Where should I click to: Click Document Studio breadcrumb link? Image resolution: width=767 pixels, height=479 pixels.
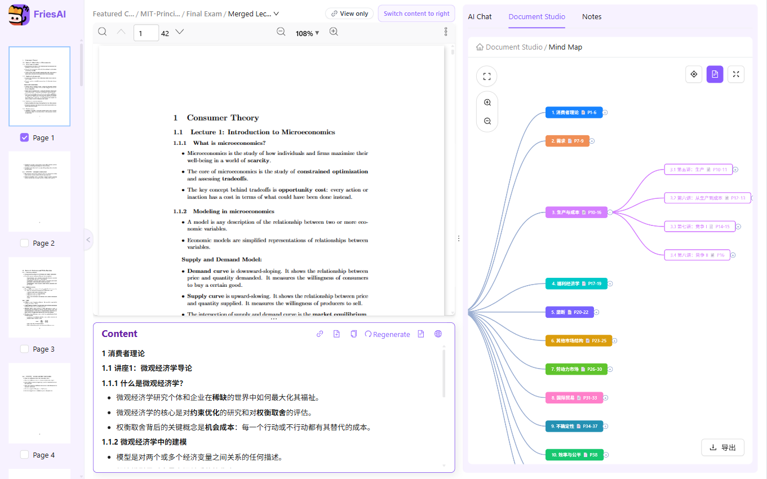pos(514,47)
